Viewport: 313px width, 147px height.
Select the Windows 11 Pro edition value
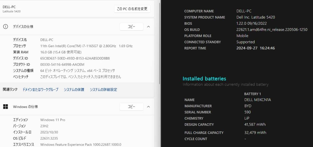(x=53, y=120)
